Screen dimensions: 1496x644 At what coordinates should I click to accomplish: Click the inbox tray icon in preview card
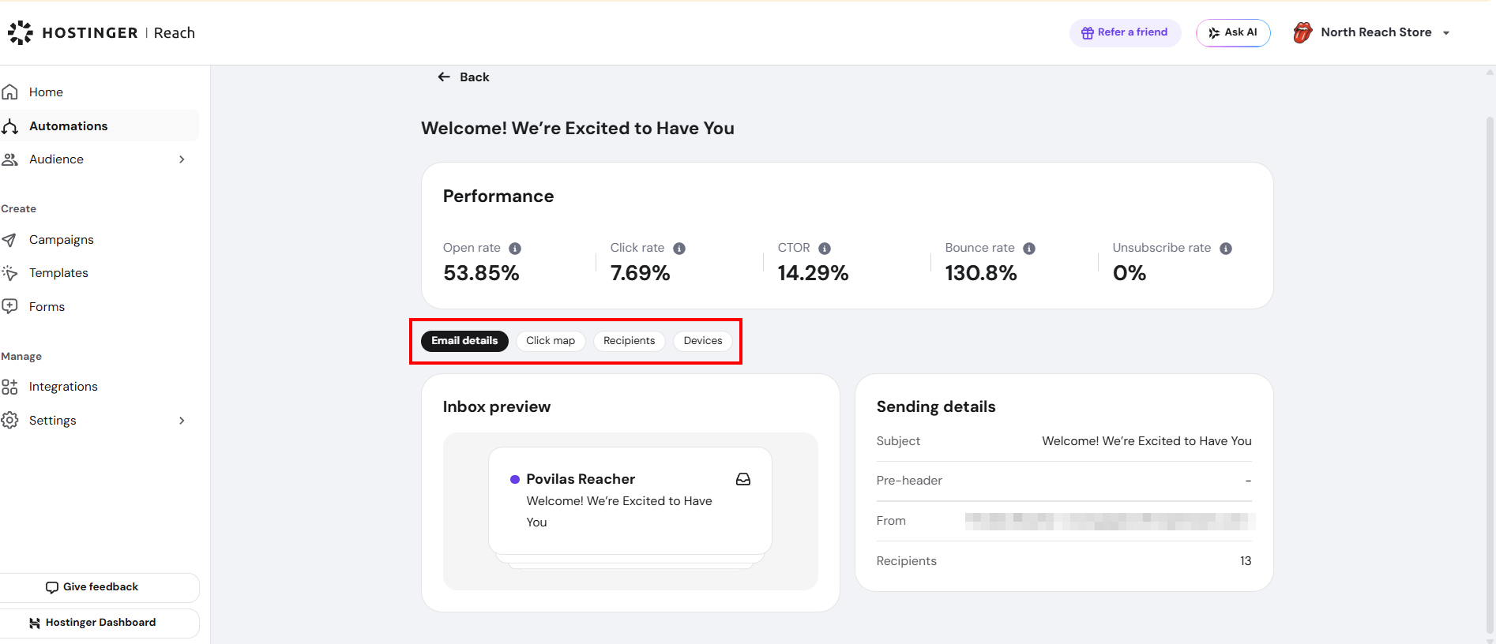(743, 479)
